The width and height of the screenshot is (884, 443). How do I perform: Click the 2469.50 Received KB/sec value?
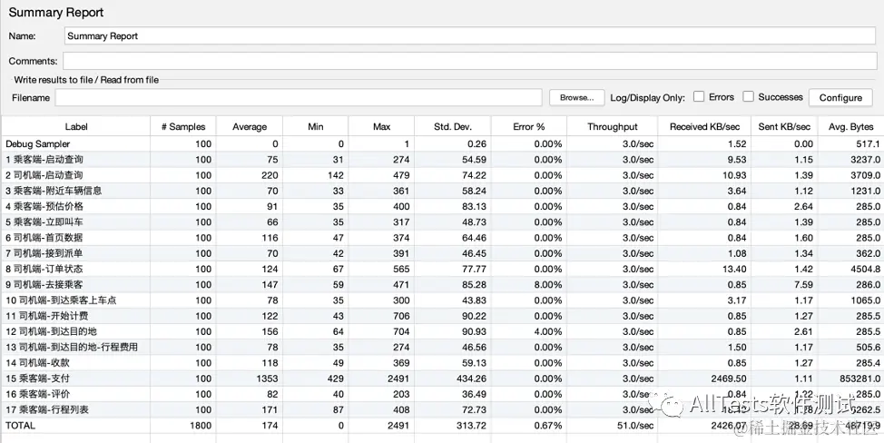click(x=729, y=379)
